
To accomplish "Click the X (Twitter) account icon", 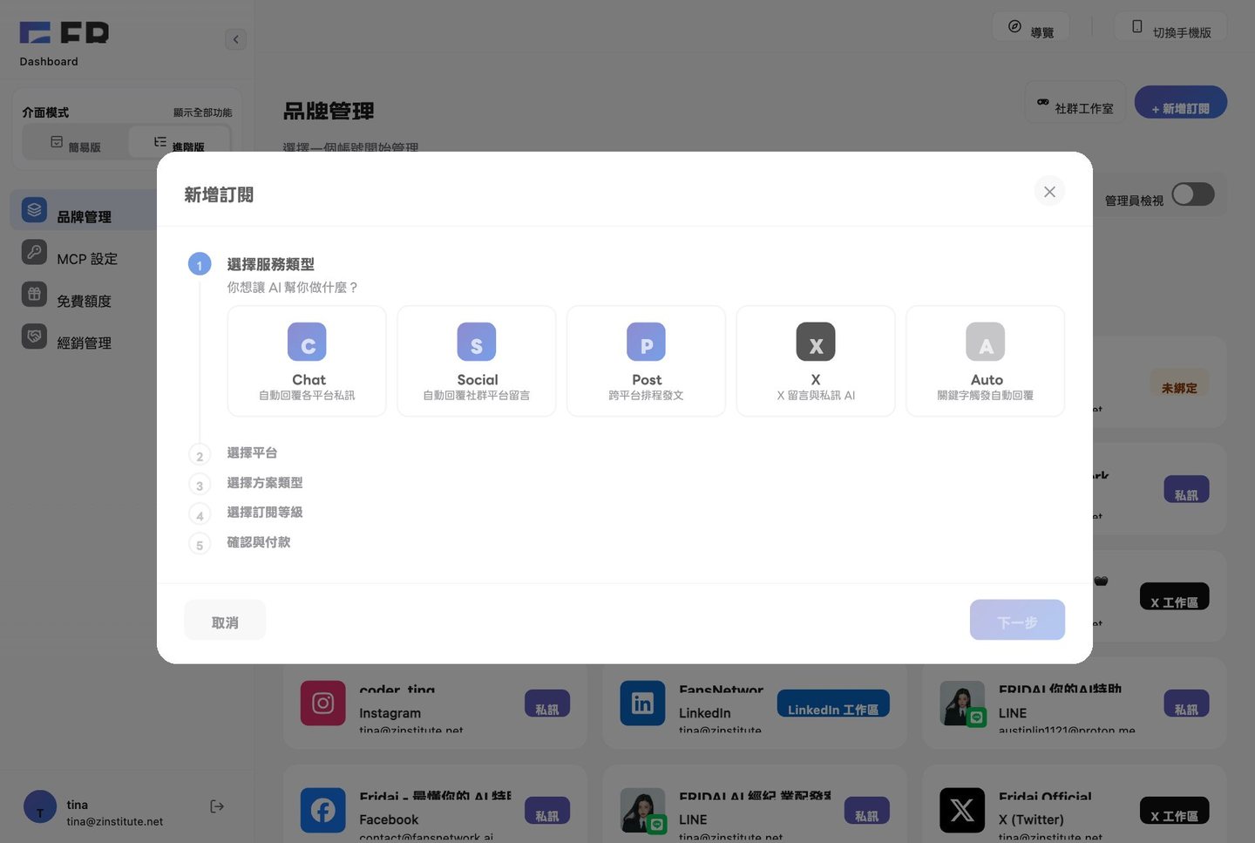I will (x=962, y=811).
